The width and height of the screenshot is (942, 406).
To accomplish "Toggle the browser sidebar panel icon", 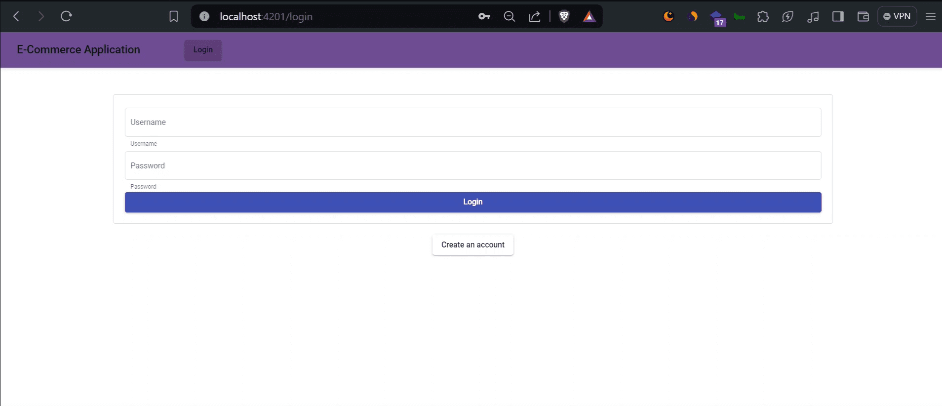I will [x=838, y=17].
